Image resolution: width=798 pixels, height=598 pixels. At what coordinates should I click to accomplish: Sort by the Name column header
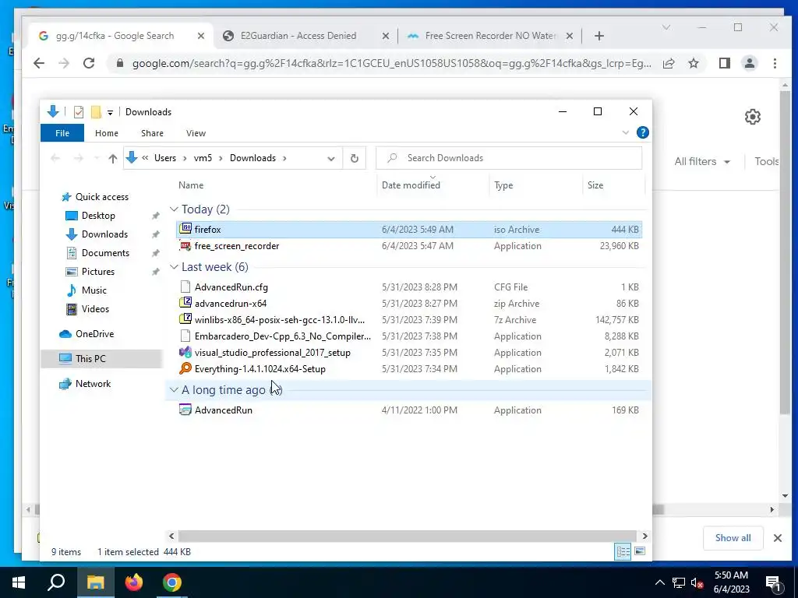click(191, 185)
